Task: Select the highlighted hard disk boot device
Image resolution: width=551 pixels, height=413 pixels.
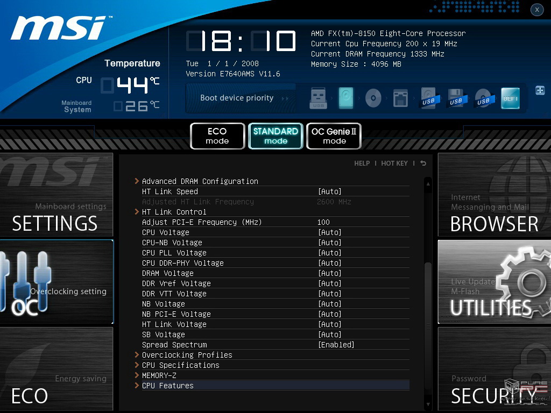Action: click(346, 98)
